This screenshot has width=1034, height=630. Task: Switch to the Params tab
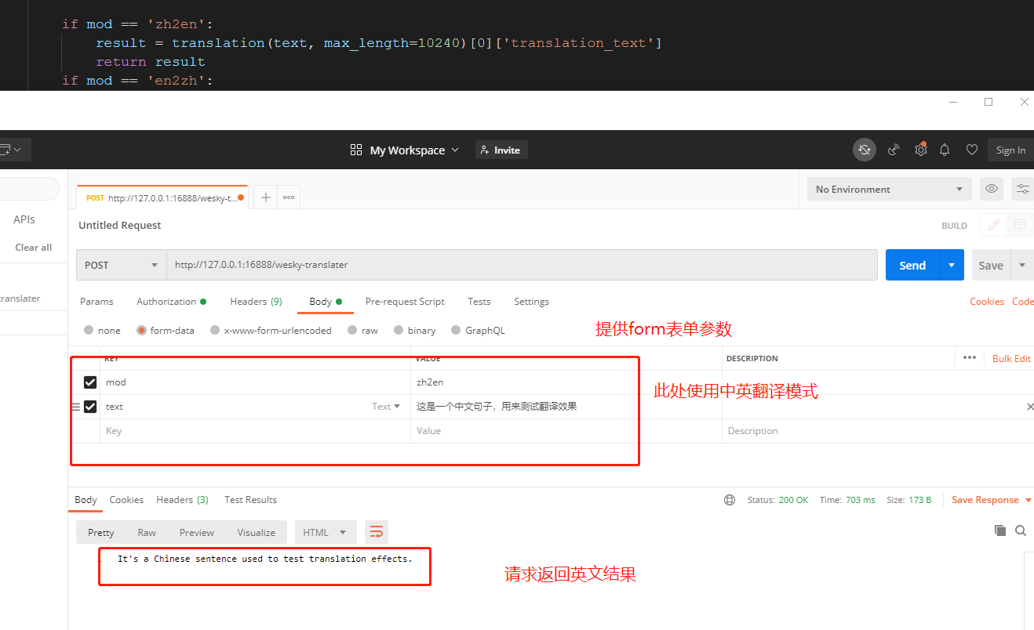click(x=96, y=302)
